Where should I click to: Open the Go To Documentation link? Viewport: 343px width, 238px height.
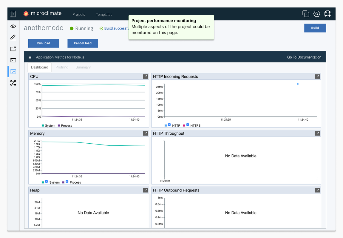(304, 57)
